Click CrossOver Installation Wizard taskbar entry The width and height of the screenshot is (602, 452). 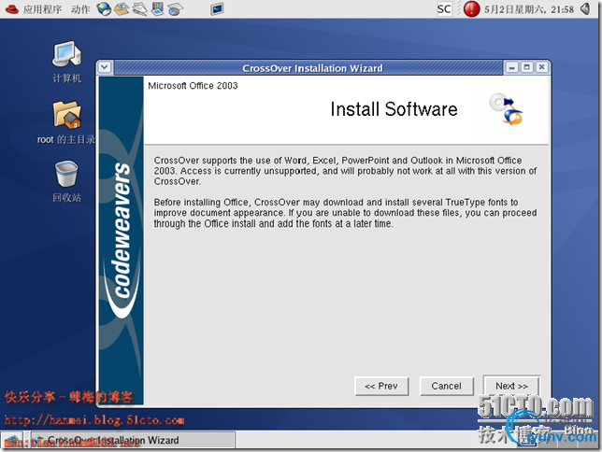pyautogui.click(x=133, y=440)
